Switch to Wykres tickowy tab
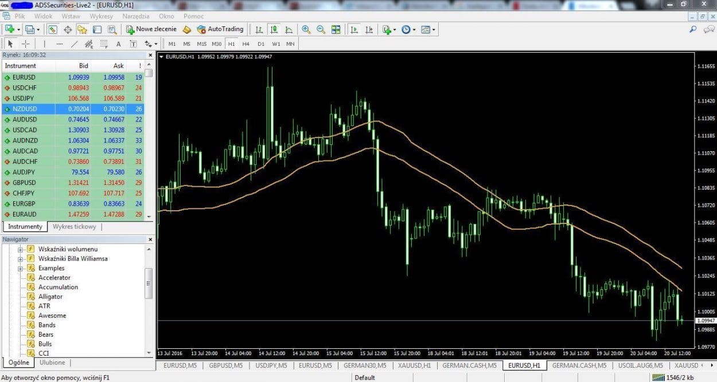Screen dimensions: 717x382 coord(75,227)
